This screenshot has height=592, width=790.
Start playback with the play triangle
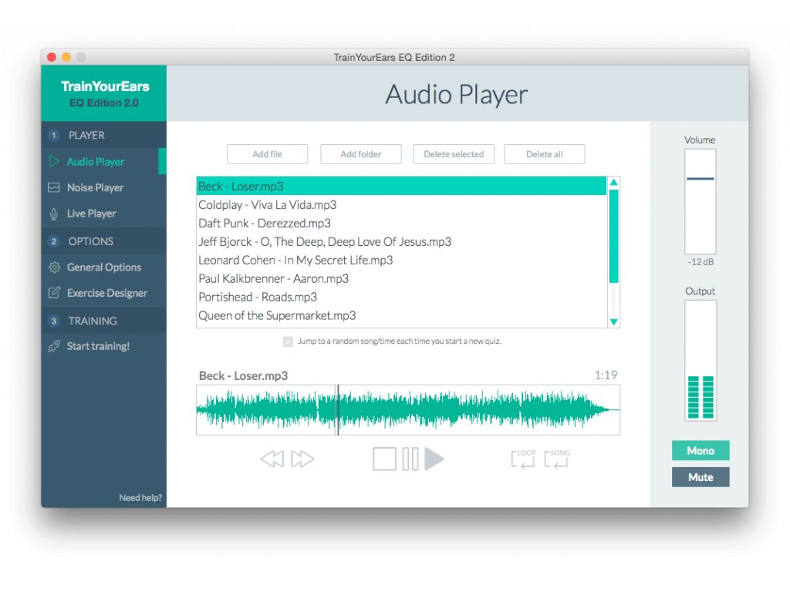(434, 459)
